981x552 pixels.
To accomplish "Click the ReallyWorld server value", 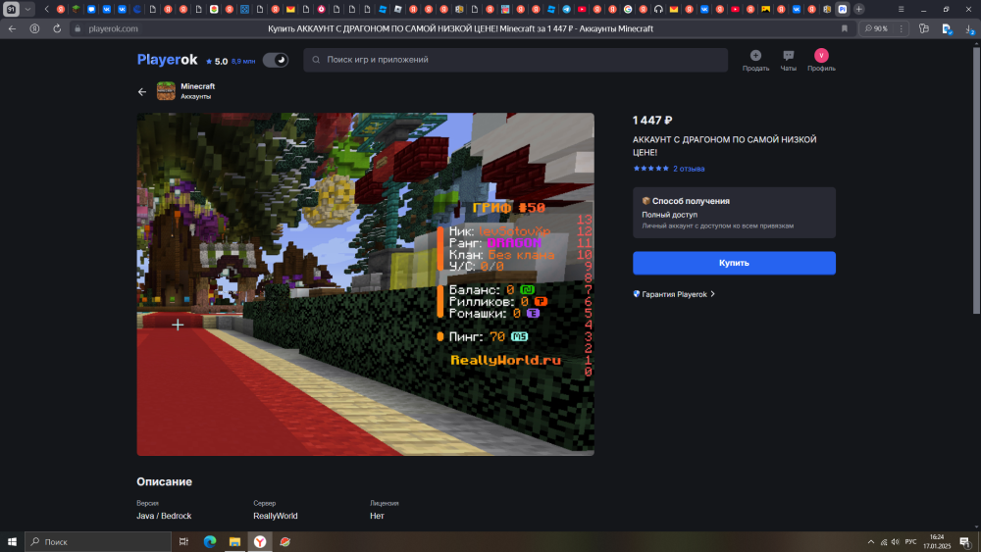I will click(x=276, y=516).
